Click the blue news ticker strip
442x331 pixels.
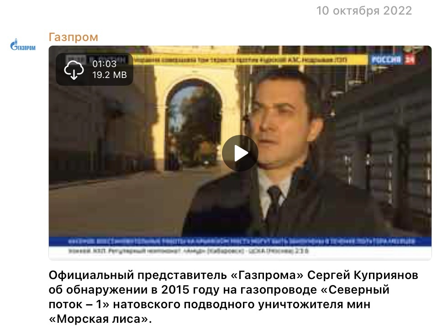pyautogui.click(x=240, y=242)
